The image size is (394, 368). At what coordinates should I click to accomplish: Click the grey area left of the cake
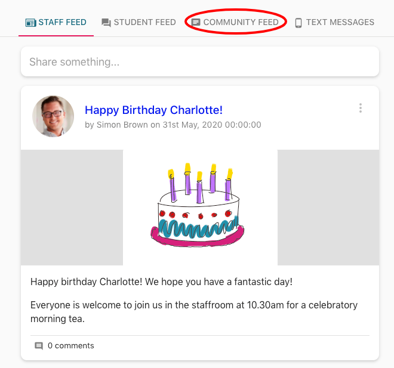pyautogui.click(x=72, y=207)
